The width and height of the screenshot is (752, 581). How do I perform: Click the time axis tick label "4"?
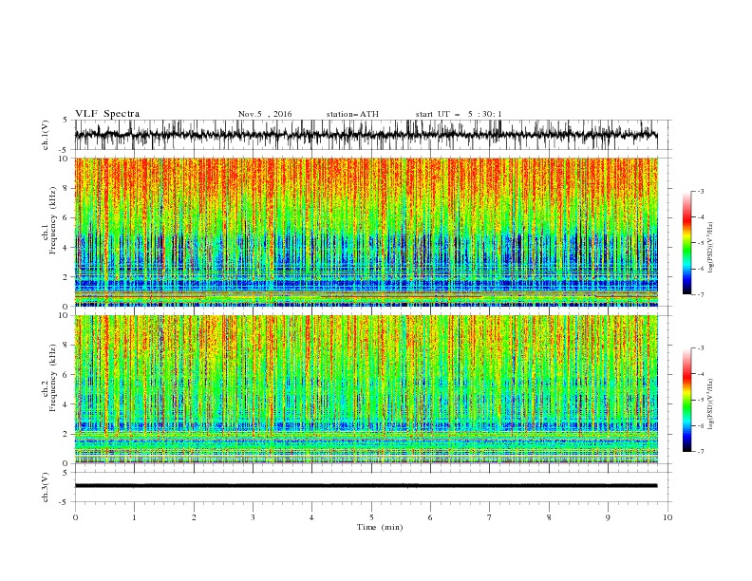(311, 517)
